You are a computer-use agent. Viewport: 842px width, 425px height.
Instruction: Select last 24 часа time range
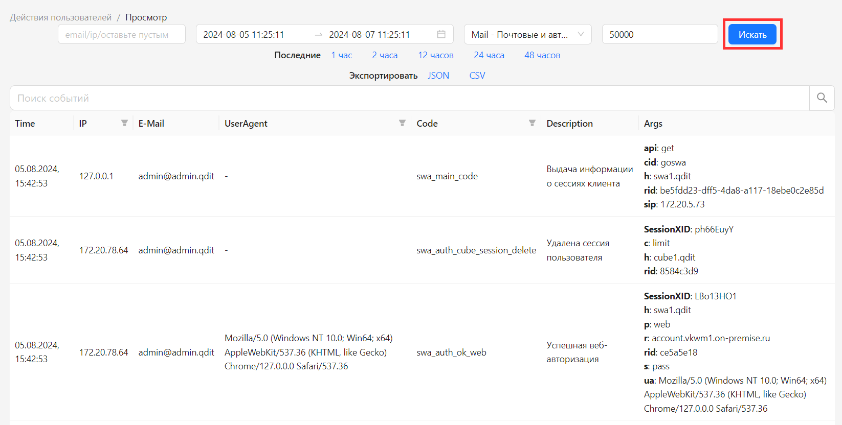tap(489, 55)
